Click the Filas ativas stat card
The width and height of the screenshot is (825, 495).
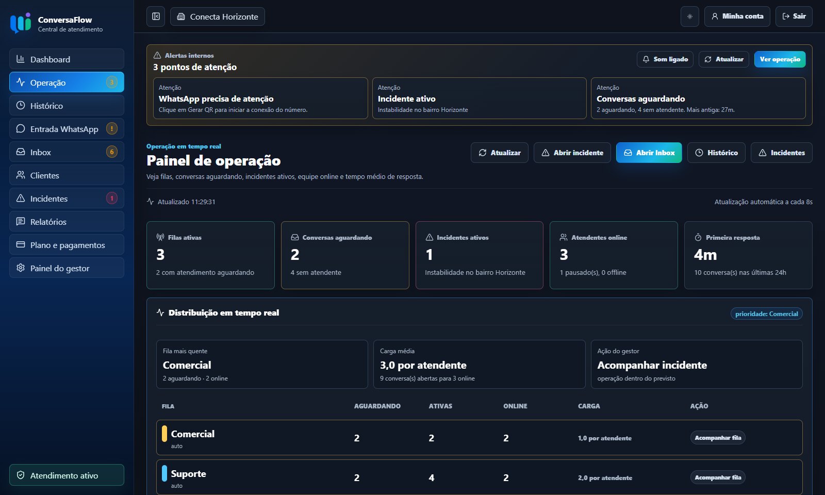(x=210, y=255)
